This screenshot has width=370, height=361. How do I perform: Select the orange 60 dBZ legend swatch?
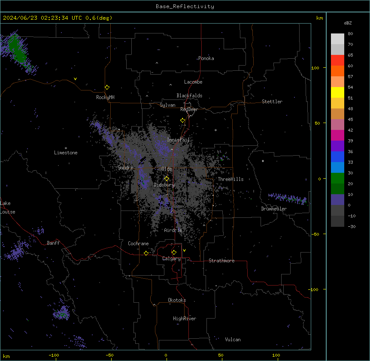(337, 71)
